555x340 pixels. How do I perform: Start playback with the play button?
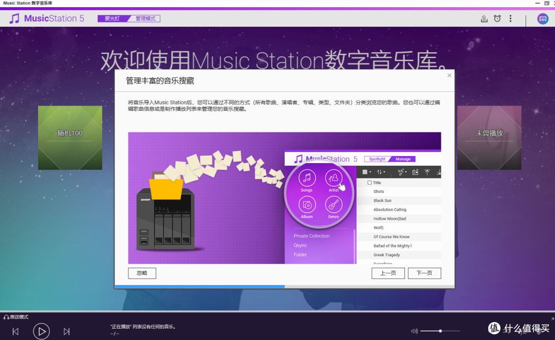pos(42,331)
